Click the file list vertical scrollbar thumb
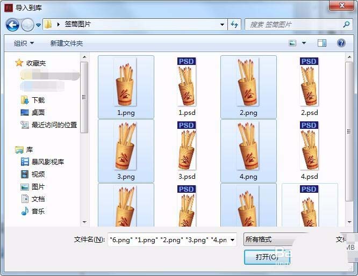This screenshot has height=276, width=358. coord(349,132)
